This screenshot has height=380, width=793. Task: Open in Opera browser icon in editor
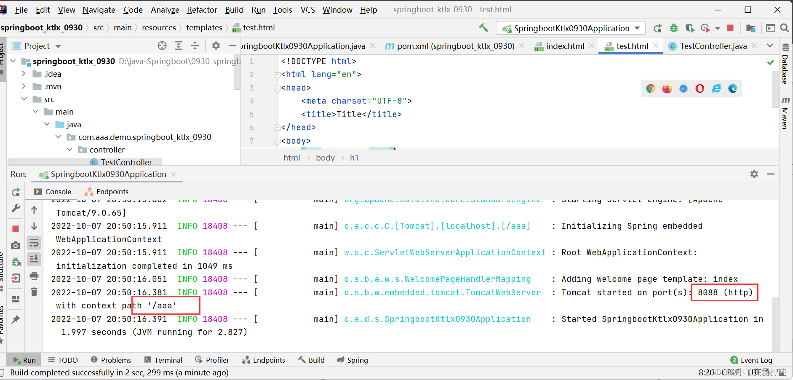[700, 88]
